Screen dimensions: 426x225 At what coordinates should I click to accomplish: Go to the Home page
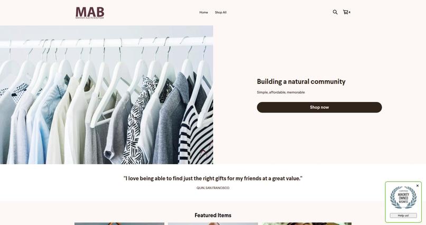click(203, 12)
